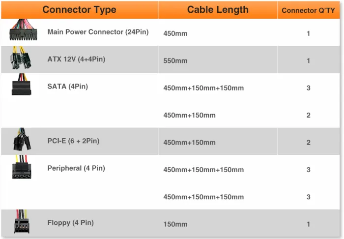Click the Peripheral 4-pin connector picture
The height and width of the screenshot is (239, 344).
coord(22,169)
